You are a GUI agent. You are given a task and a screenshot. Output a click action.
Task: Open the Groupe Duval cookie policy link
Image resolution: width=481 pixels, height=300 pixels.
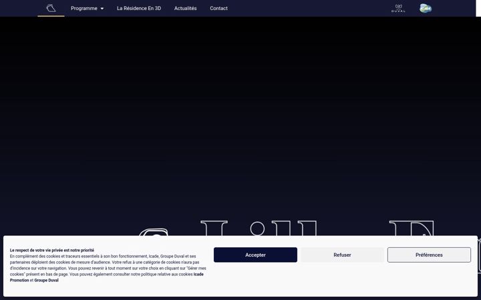(x=46, y=280)
